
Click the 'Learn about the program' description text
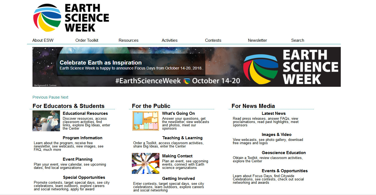69,146
